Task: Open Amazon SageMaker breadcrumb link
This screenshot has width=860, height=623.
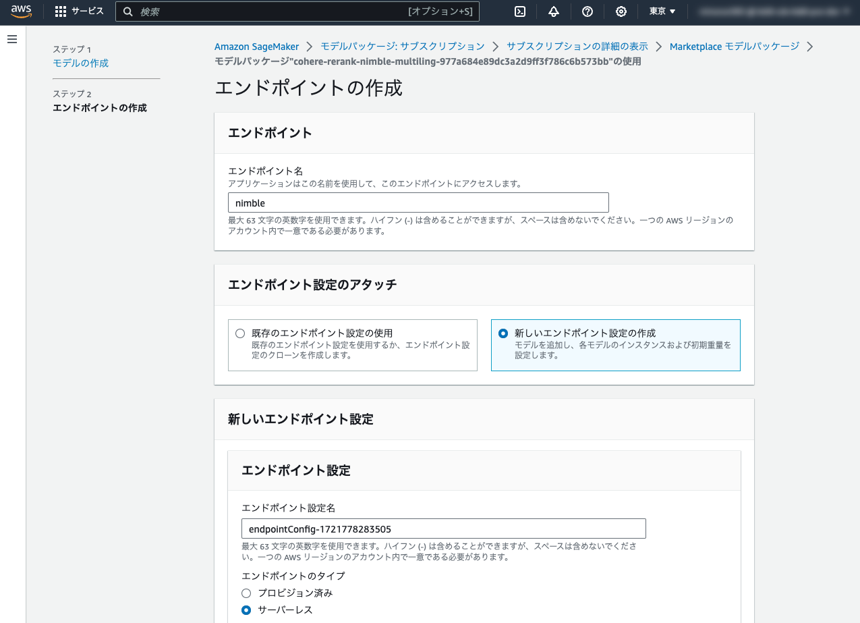Action: [x=256, y=46]
